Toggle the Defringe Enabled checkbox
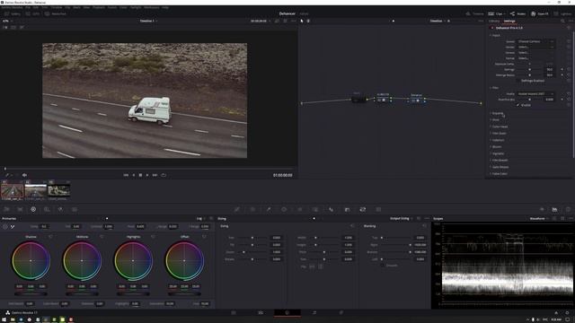Screen dimensions: 575x323 pyautogui.click(x=518, y=81)
